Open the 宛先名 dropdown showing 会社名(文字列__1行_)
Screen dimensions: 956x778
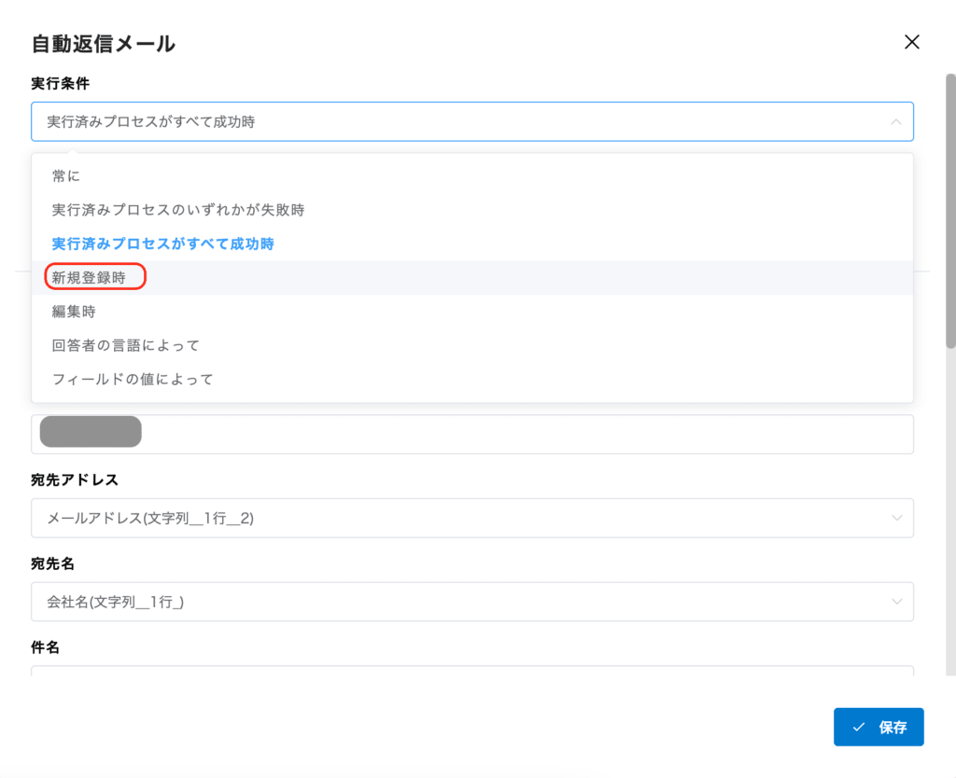point(467,602)
